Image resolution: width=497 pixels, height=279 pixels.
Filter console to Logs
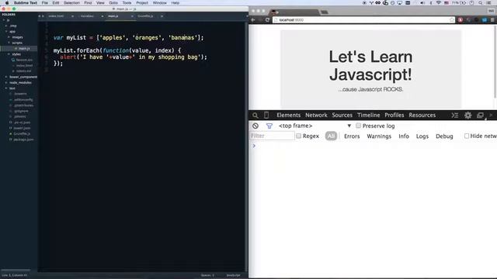pos(422,136)
